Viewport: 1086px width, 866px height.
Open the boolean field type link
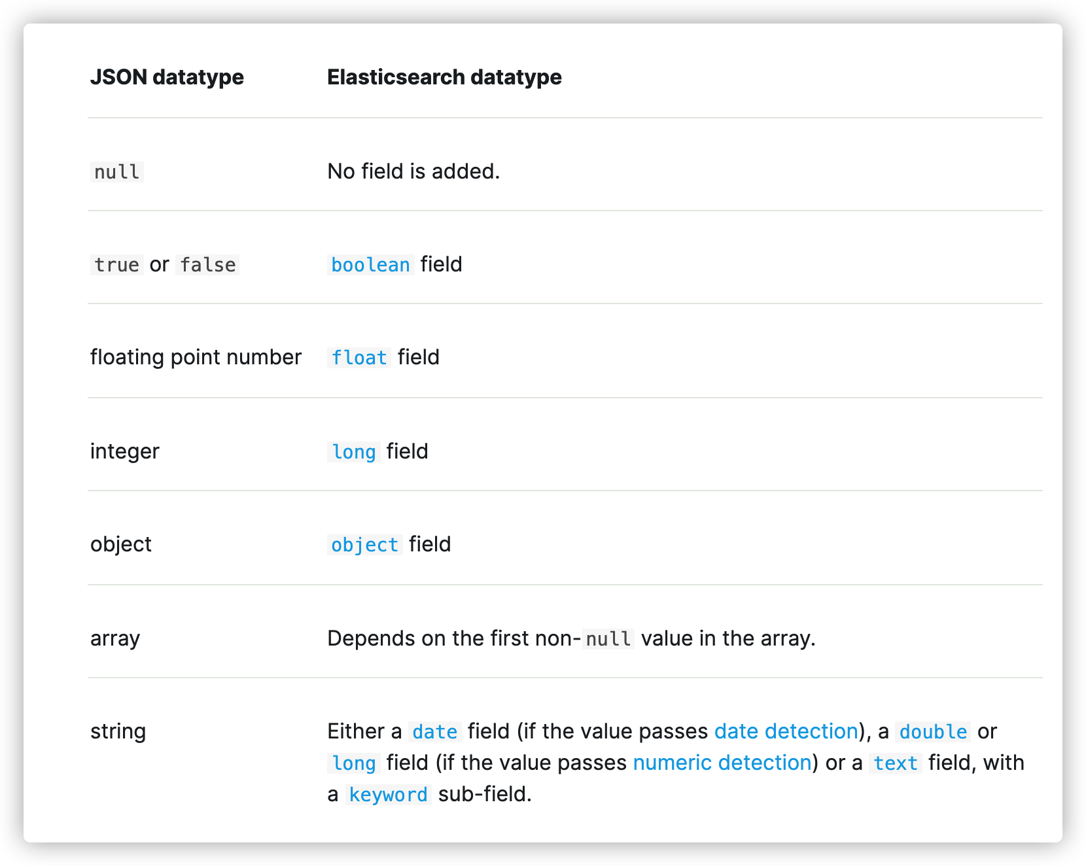(x=370, y=265)
